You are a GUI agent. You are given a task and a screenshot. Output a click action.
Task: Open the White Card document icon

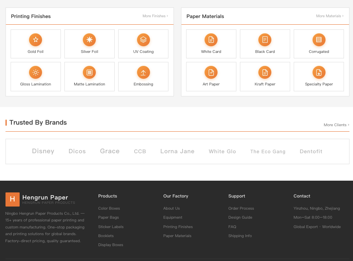pos(211,40)
